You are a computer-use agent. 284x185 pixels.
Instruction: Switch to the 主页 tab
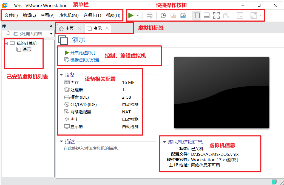(69, 28)
